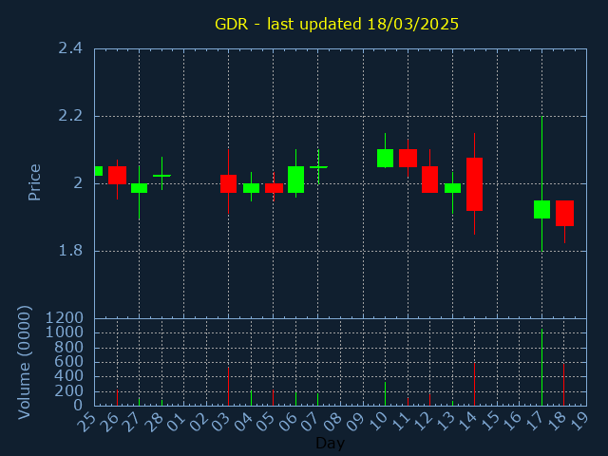The width and height of the screenshot is (608, 456).
Task: Click the green candlestick body for day 17
Action: tap(542, 209)
